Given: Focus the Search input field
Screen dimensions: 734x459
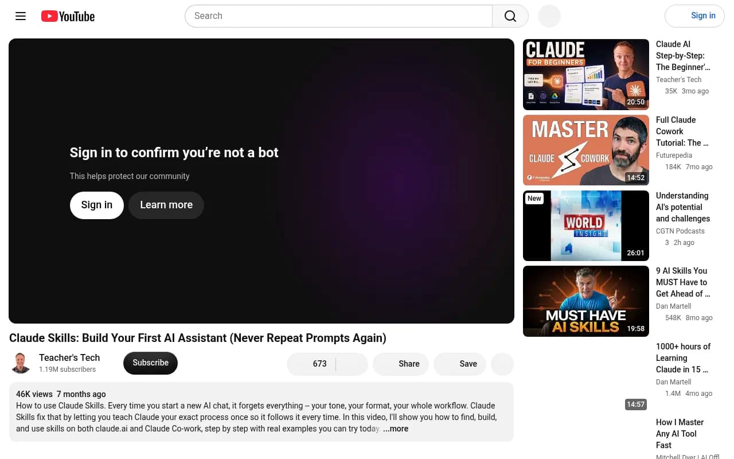Looking at the screenshot, I should pos(338,16).
